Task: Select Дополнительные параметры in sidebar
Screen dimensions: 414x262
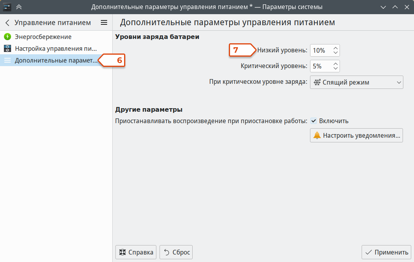Action: pyautogui.click(x=56, y=60)
